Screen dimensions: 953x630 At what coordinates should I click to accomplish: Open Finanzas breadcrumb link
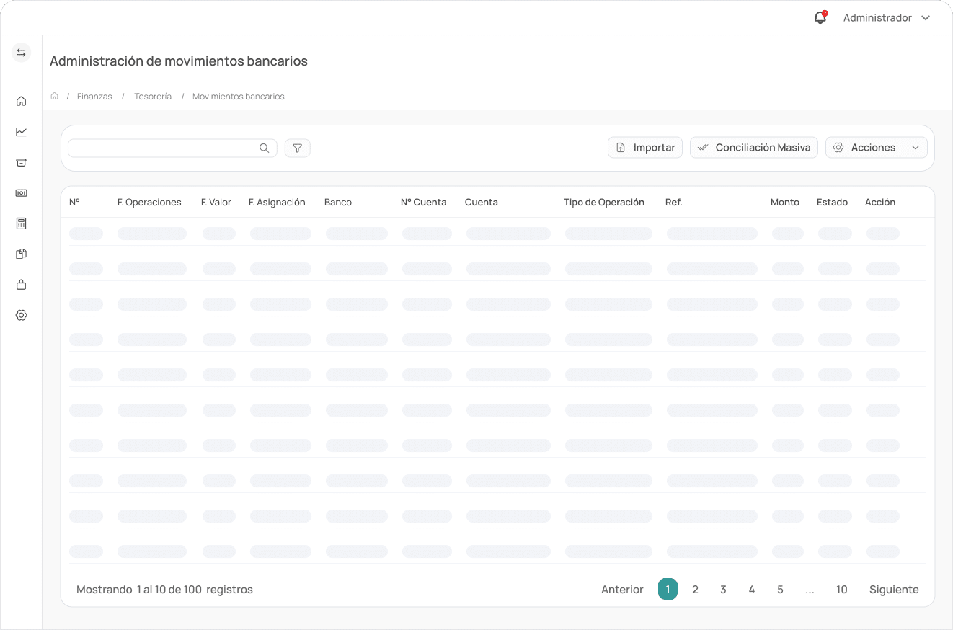[94, 96]
